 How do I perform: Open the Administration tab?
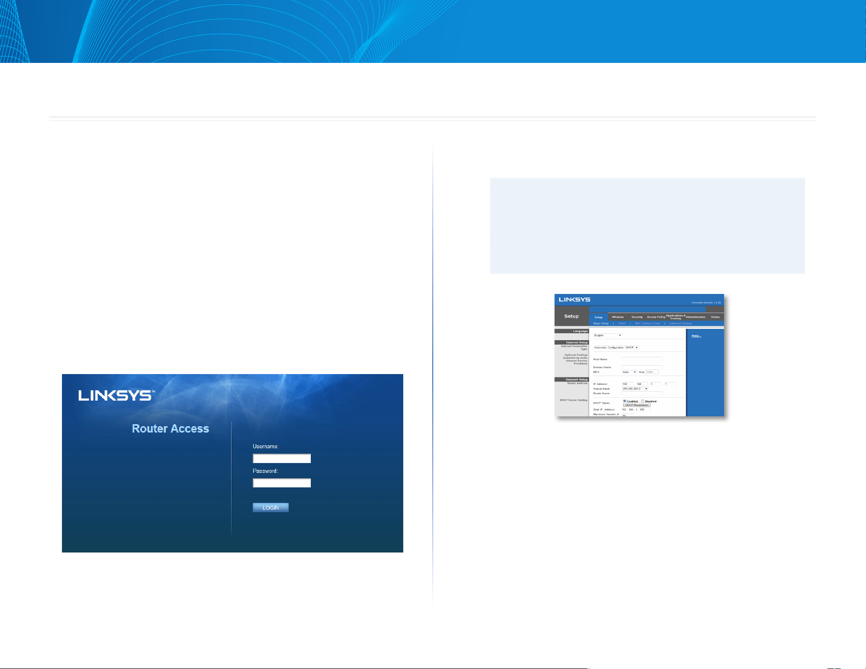coord(695,317)
